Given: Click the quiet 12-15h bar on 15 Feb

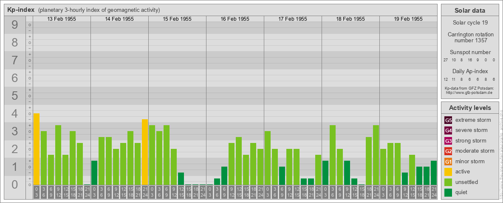Looking at the screenshot, I should point(181,179).
